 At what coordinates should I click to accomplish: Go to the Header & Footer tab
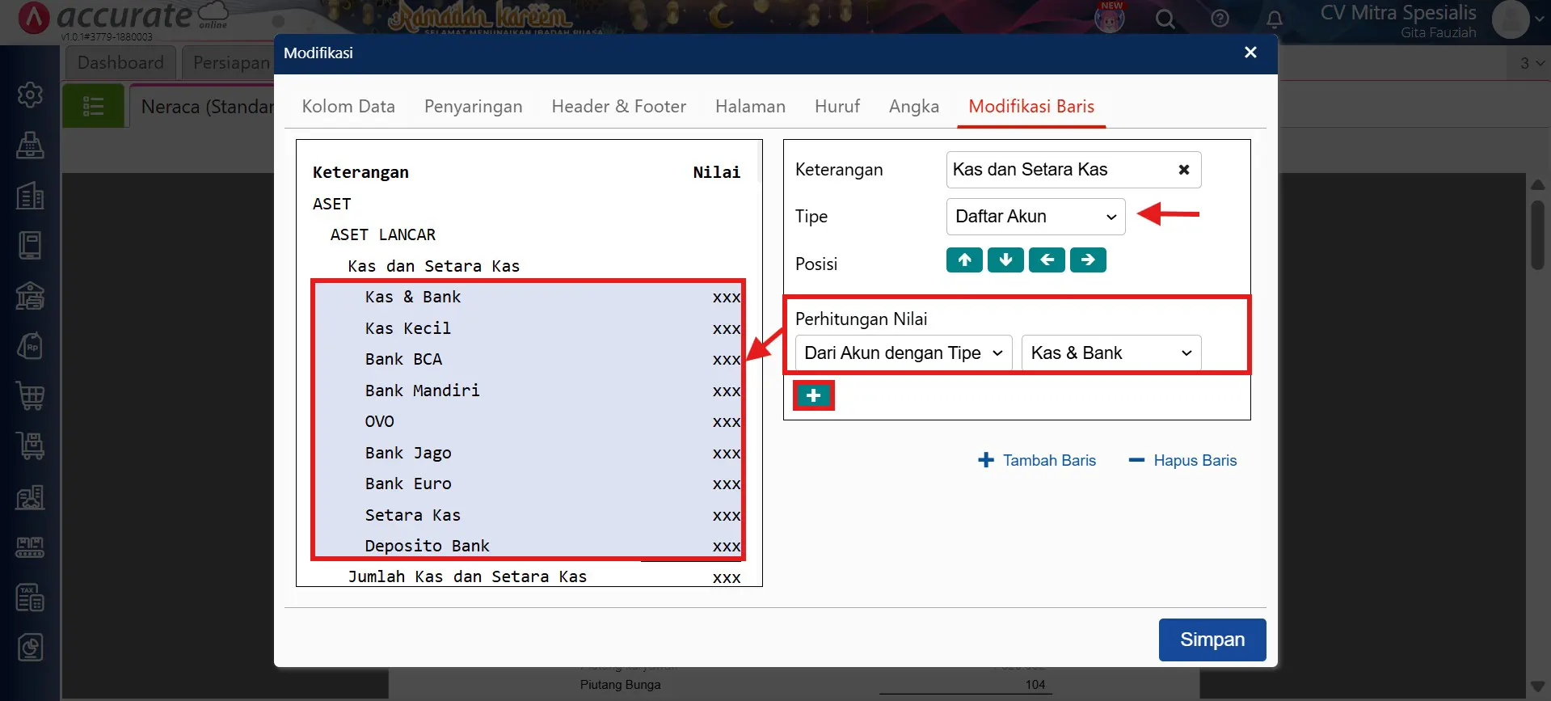tap(618, 107)
